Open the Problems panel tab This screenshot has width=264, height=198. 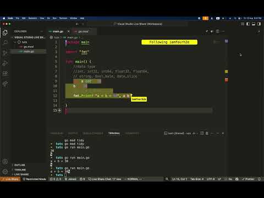(57, 133)
